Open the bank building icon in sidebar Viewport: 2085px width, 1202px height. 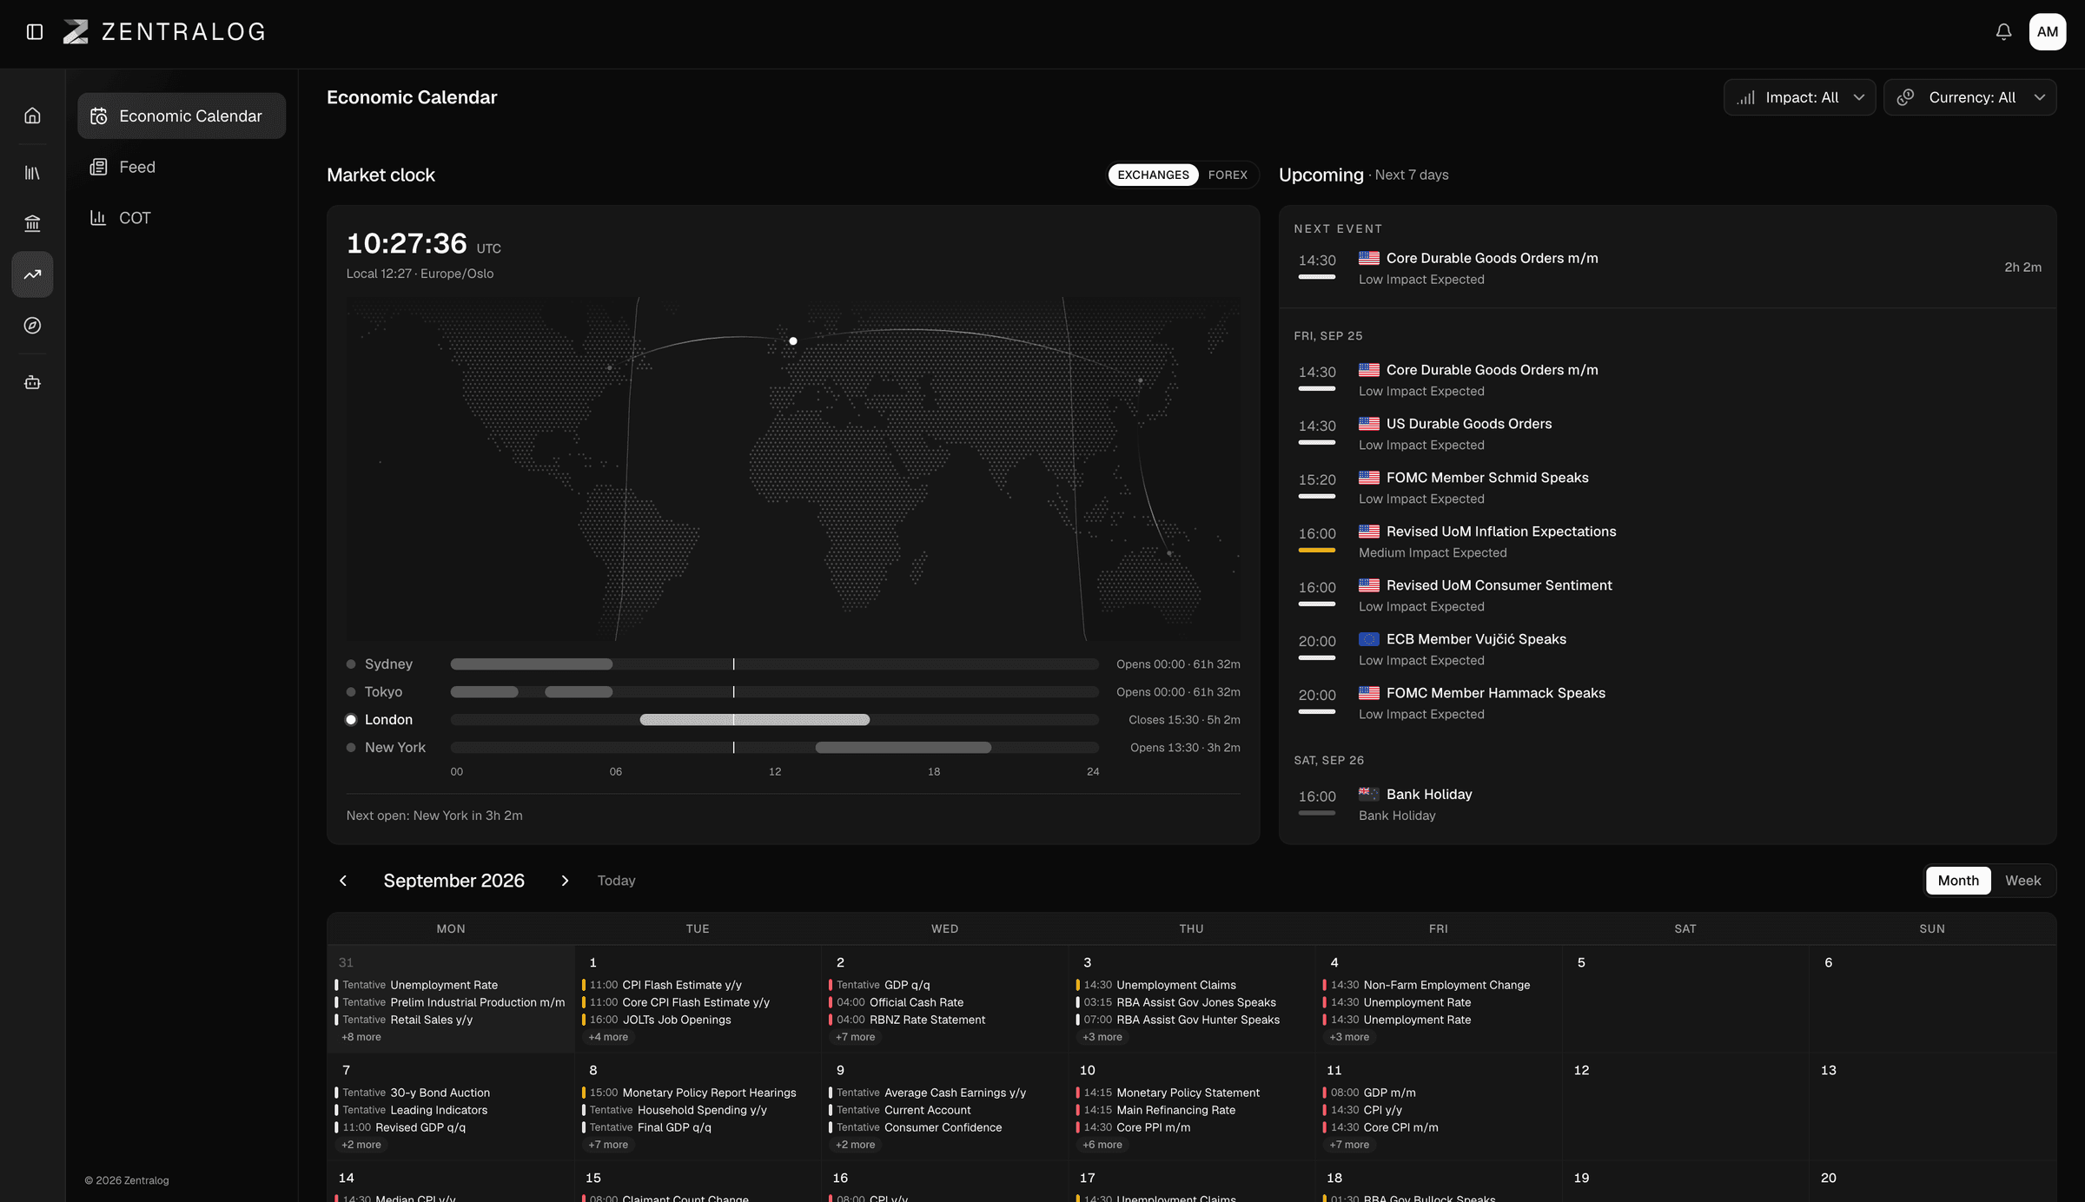click(x=32, y=224)
